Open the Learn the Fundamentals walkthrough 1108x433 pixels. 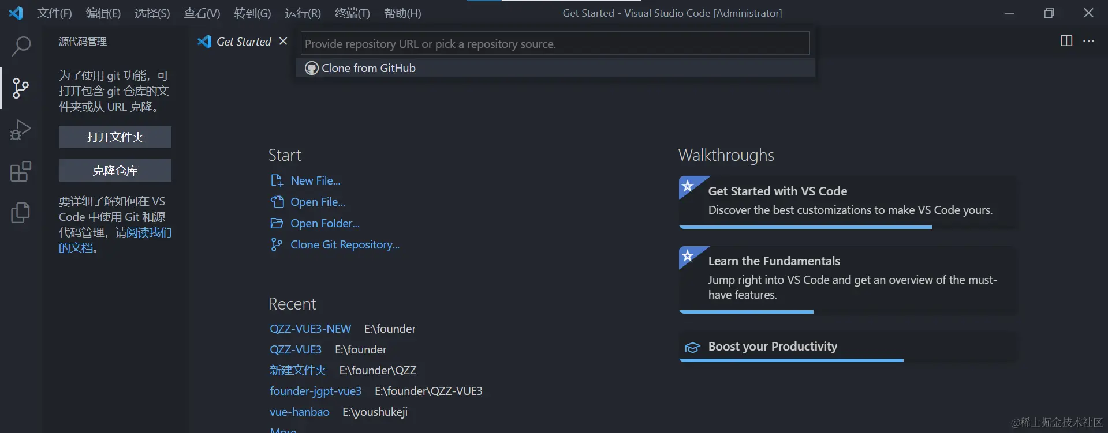click(848, 280)
